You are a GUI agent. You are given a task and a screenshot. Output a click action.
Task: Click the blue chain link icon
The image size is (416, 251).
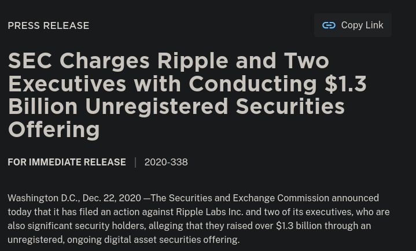point(329,25)
